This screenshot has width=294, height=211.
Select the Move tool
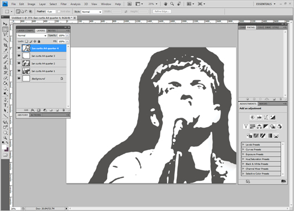(6, 24)
